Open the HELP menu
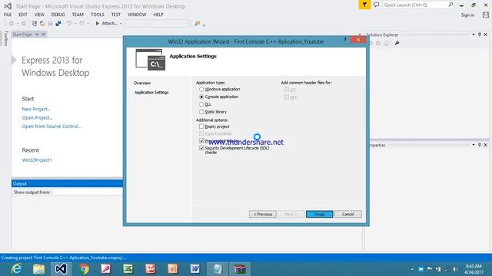 point(158,15)
